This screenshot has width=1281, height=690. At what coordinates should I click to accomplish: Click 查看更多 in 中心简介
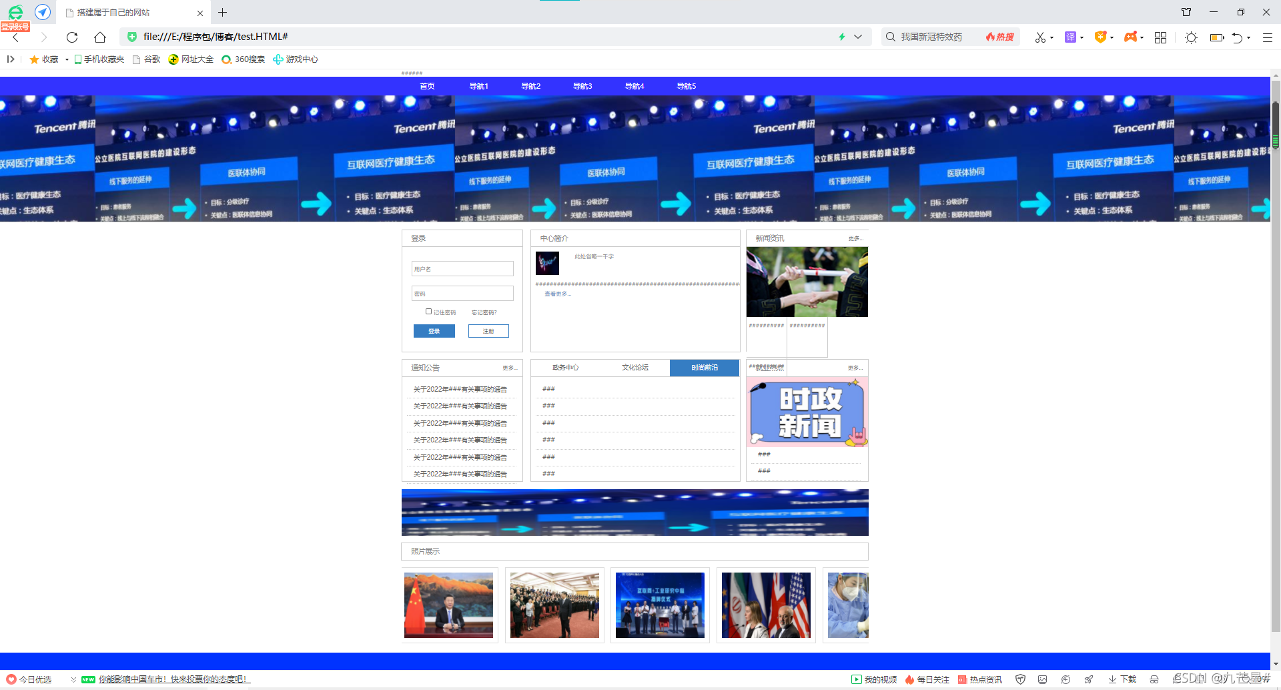click(x=558, y=294)
